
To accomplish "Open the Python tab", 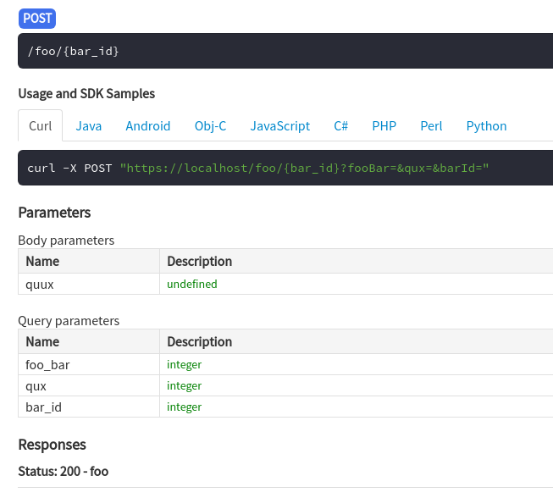I will [x=486, y=126].
